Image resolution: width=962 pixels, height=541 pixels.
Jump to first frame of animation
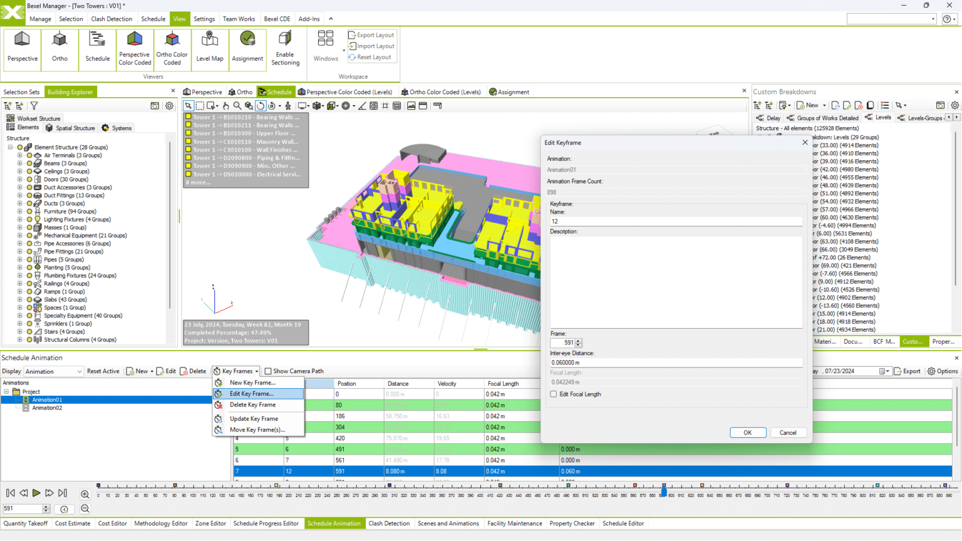click(11, 493)
